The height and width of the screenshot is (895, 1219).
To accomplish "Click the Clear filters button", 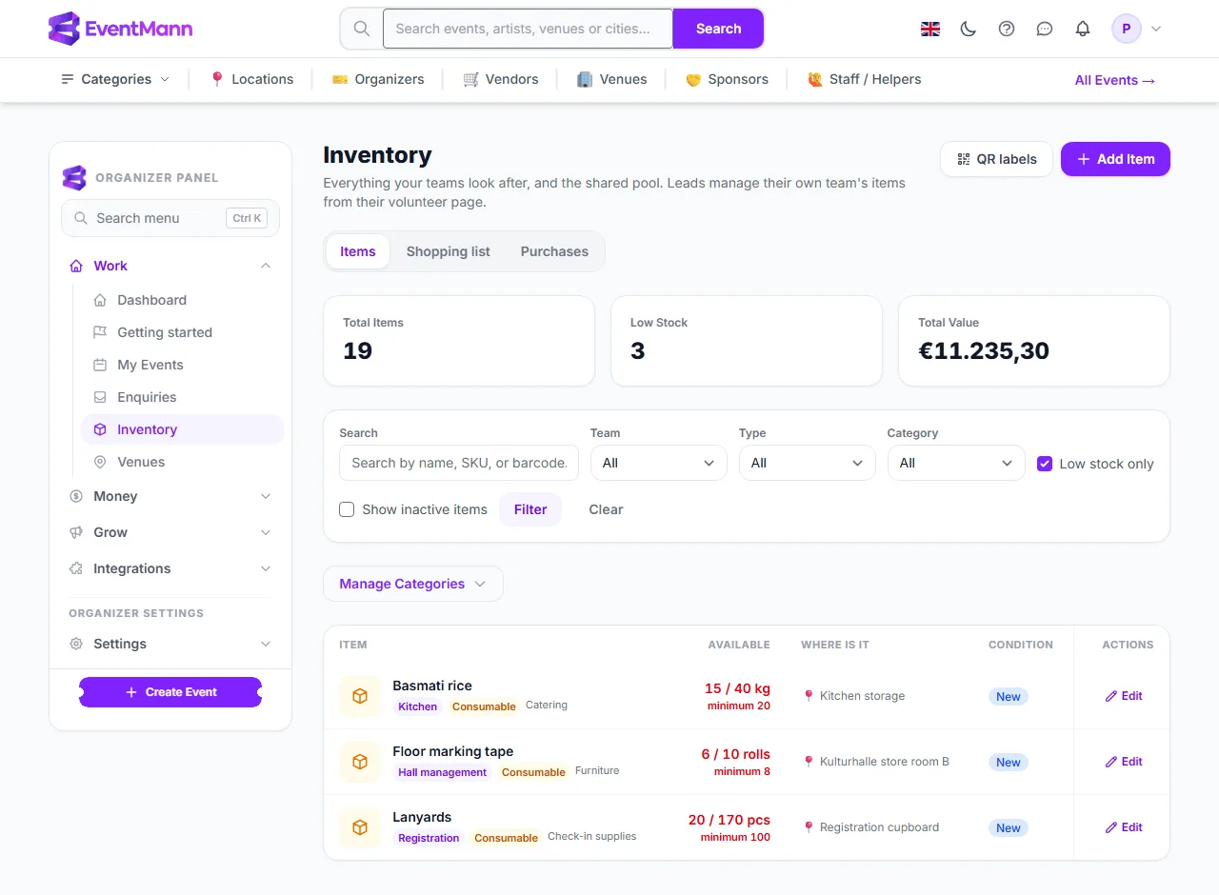I will tap(606, 509).
